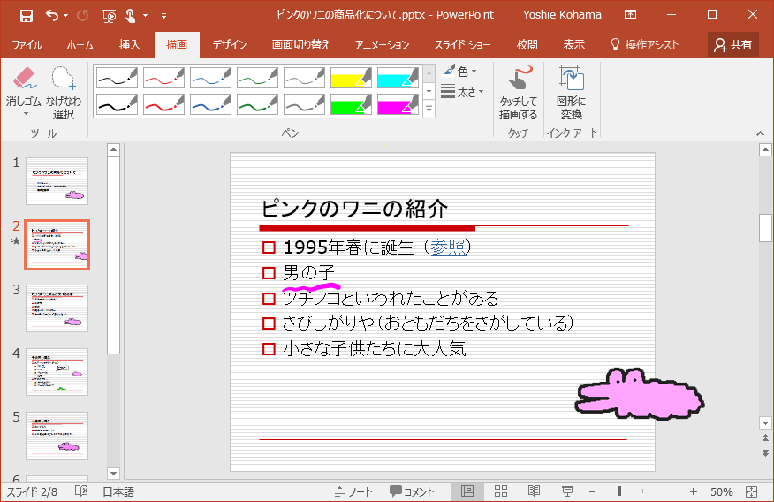Select slide 3 thumbnail
This screenshot has width=774, height=502.
(x=57, y=308)
